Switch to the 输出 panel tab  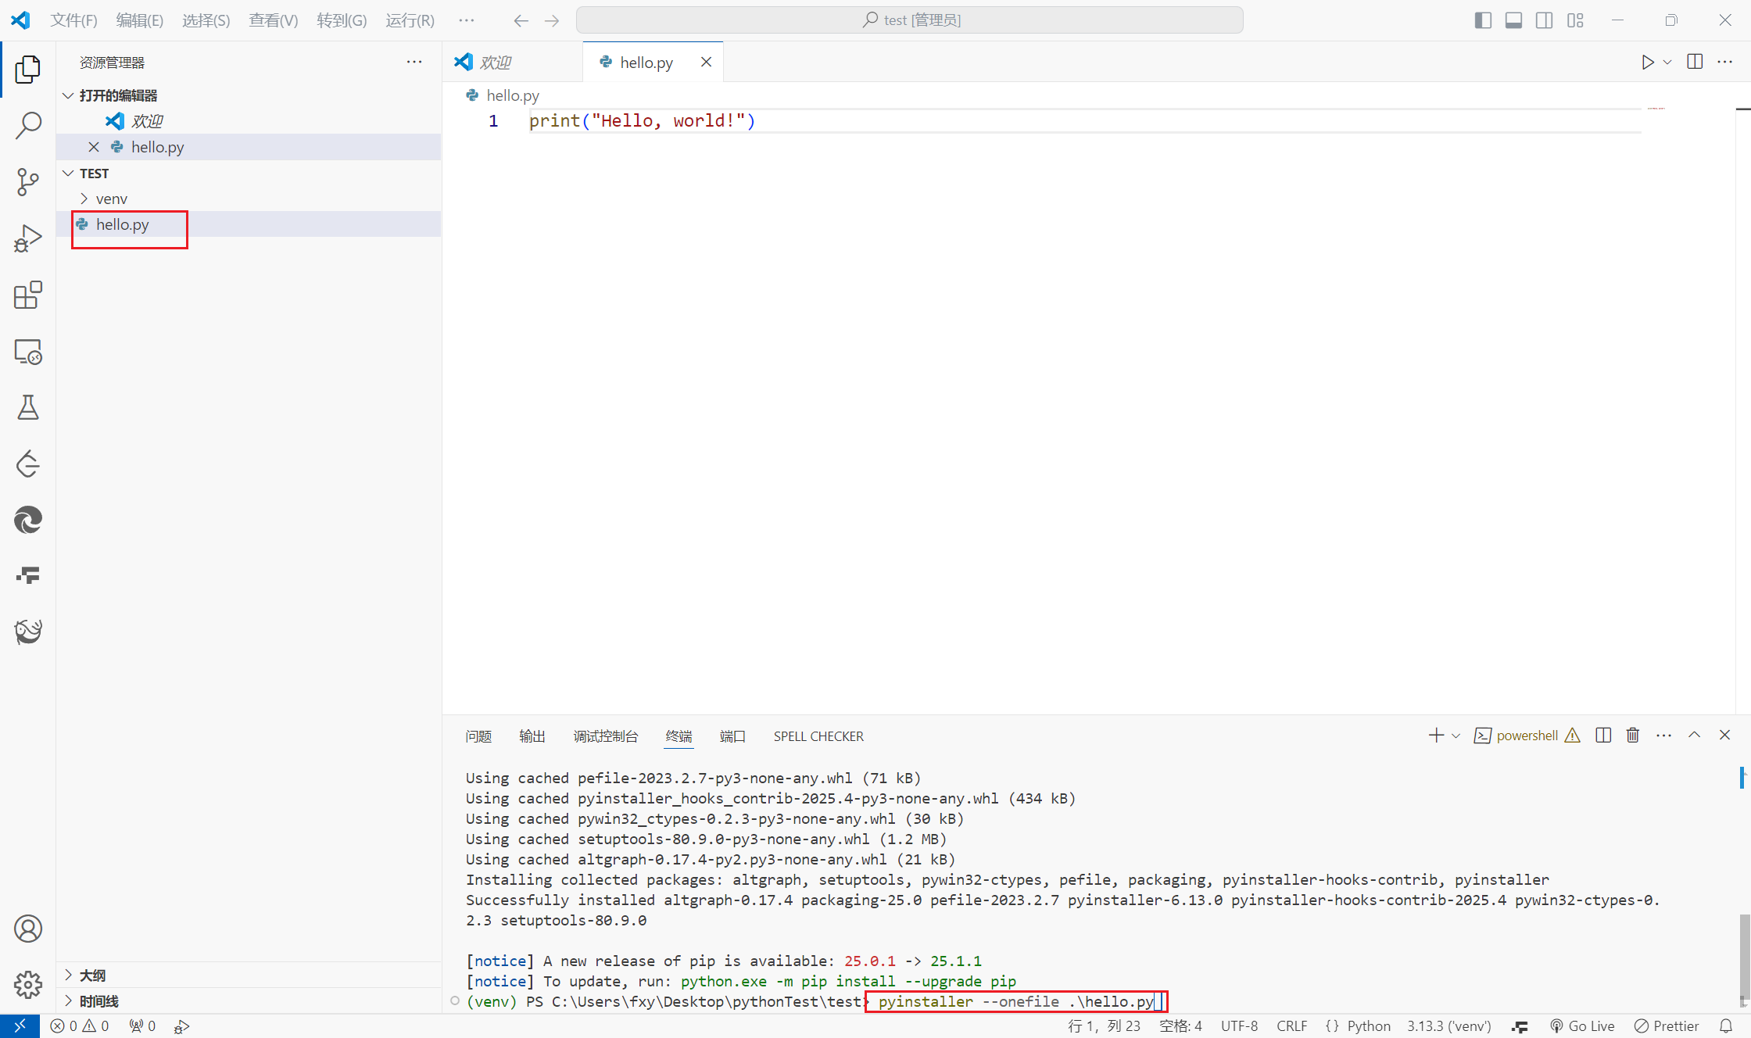tap(532, 736)
